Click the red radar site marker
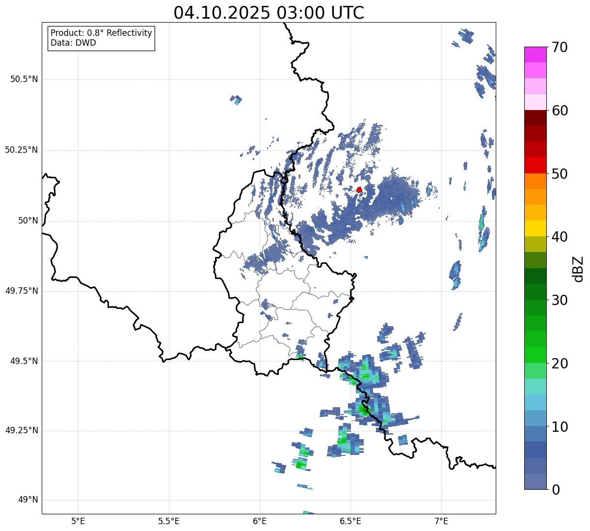Viewport: 590px width, 531px height. [359, 190]
